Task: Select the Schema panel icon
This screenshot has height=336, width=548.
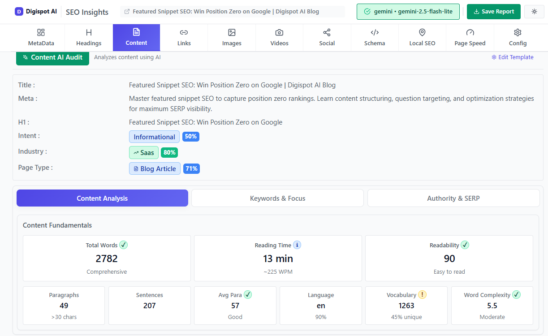Action: (x=375, y=33)
